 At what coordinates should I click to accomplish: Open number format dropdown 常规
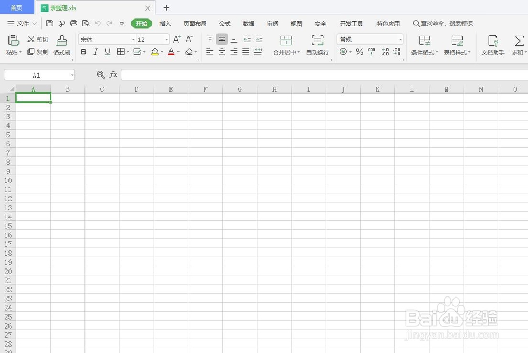400,40
